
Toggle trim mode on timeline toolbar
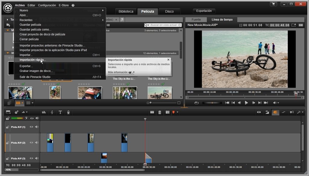pos(259,112)
